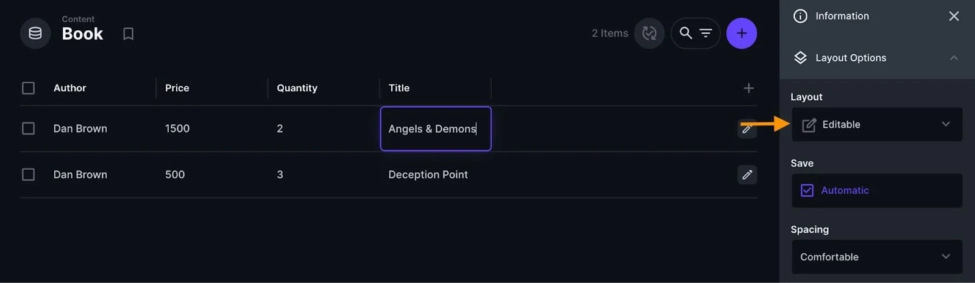Check the box for the Deception Point row
Image resolution: width=975 pixels, height=283 pixels.
tap(28, 175)
